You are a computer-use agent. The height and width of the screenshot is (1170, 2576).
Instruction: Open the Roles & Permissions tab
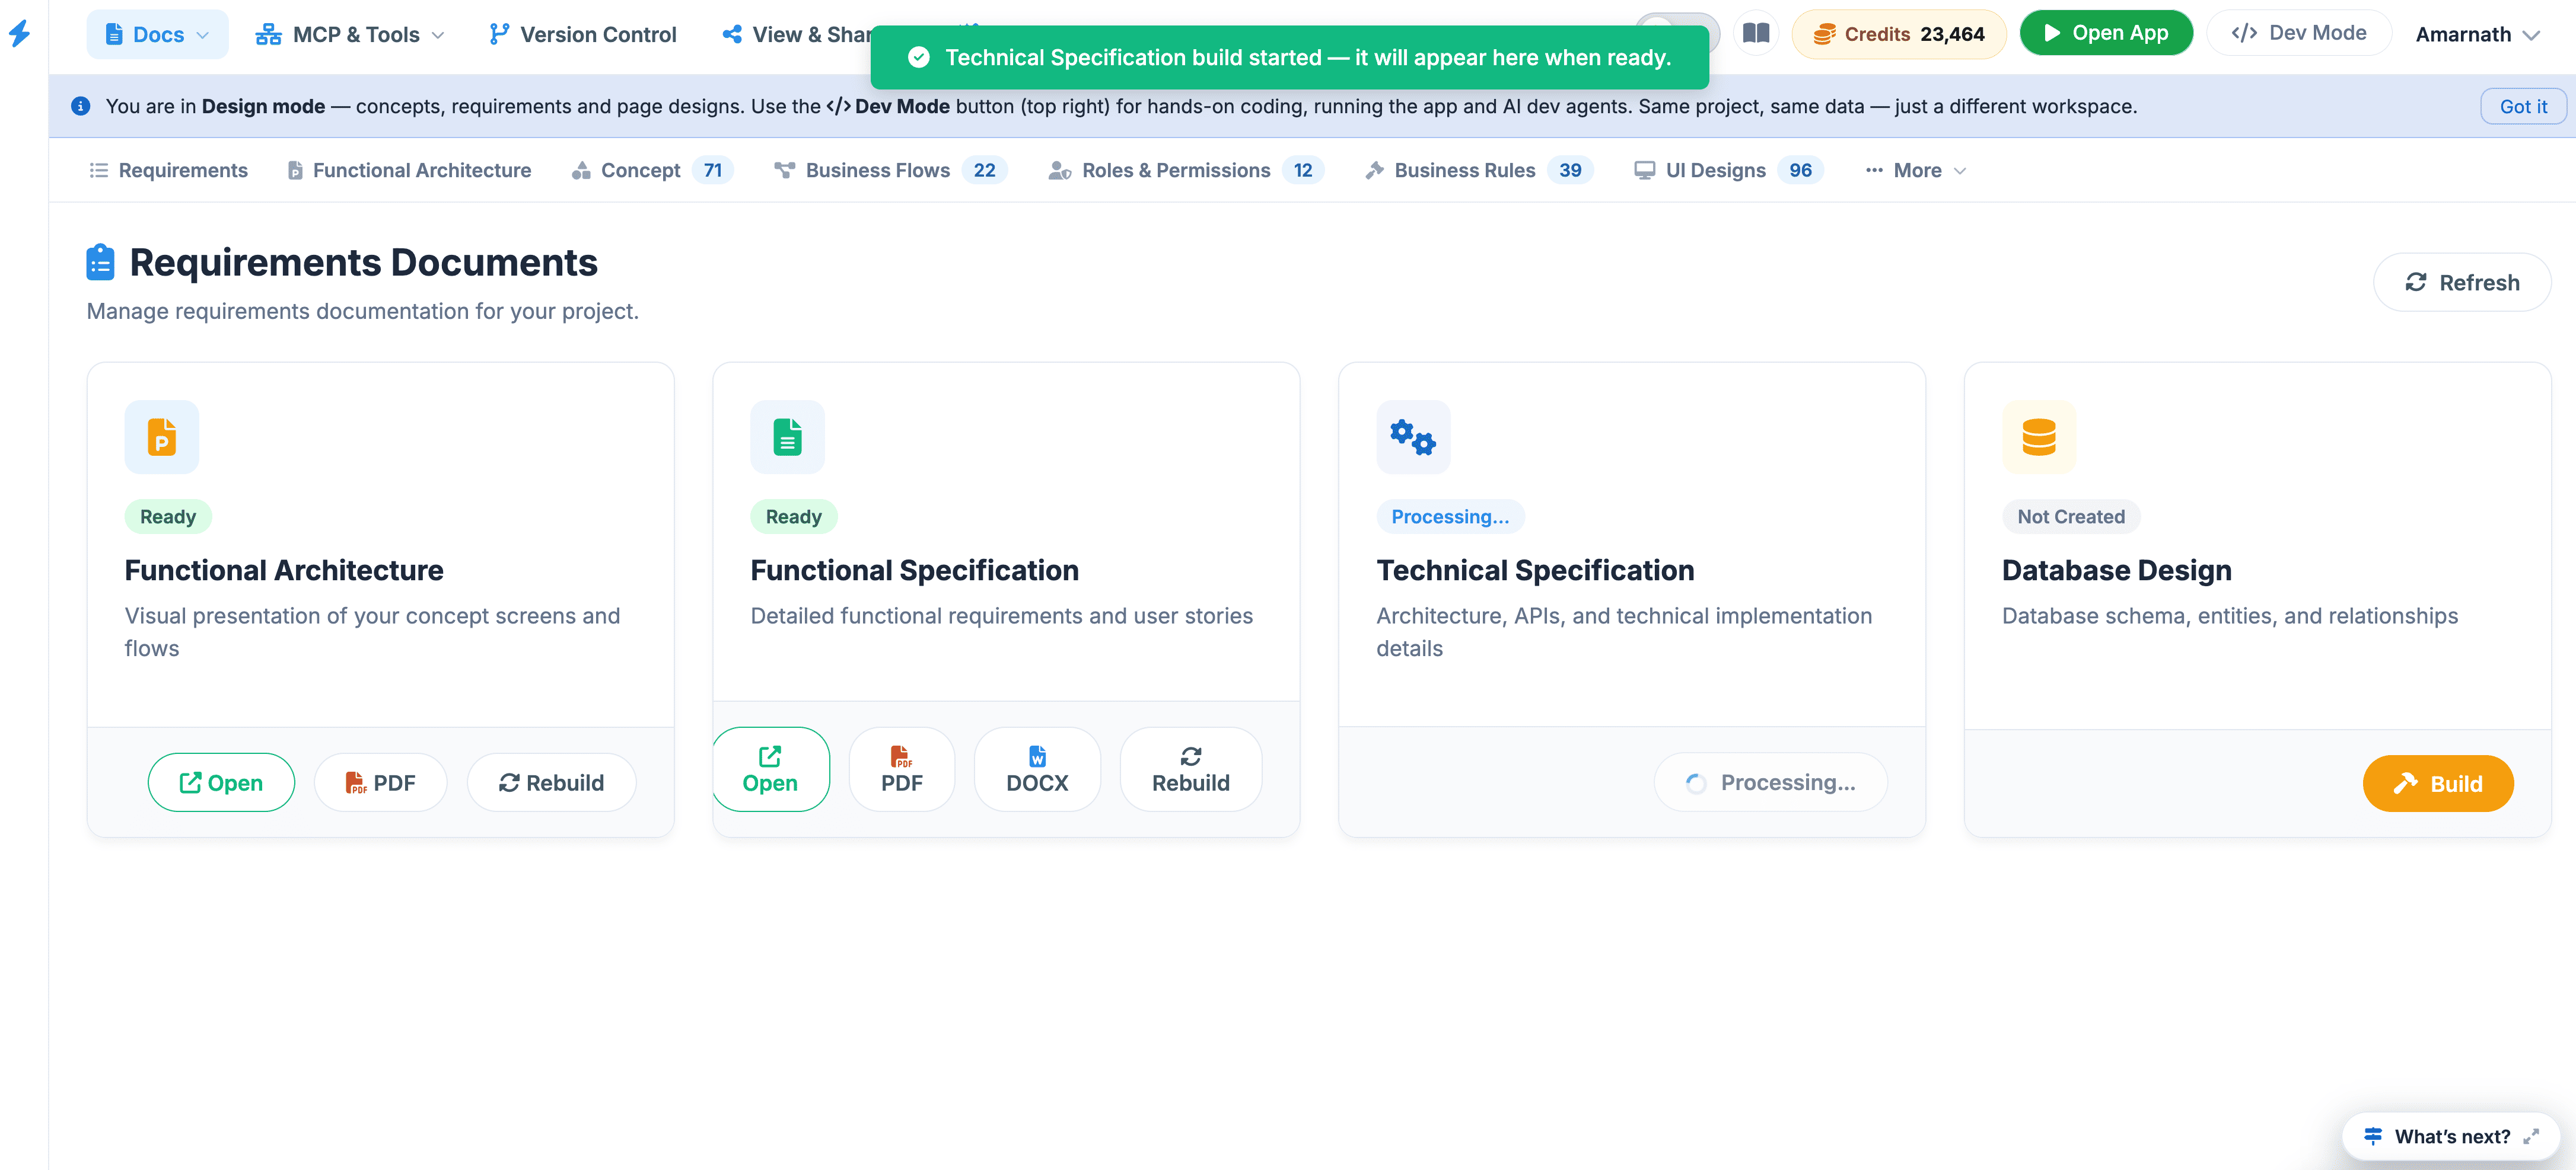pos(1185,170)
